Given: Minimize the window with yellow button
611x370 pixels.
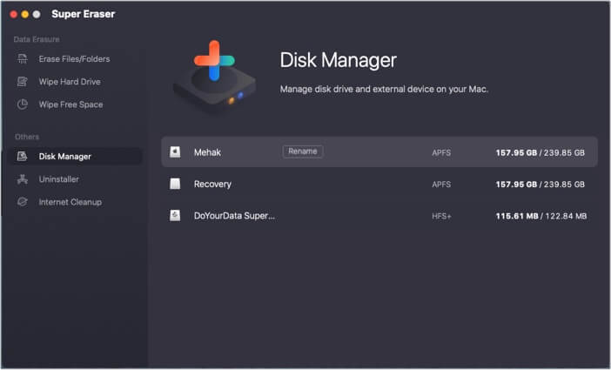Looking at the screenshot, I should click(x=25, y=15).
